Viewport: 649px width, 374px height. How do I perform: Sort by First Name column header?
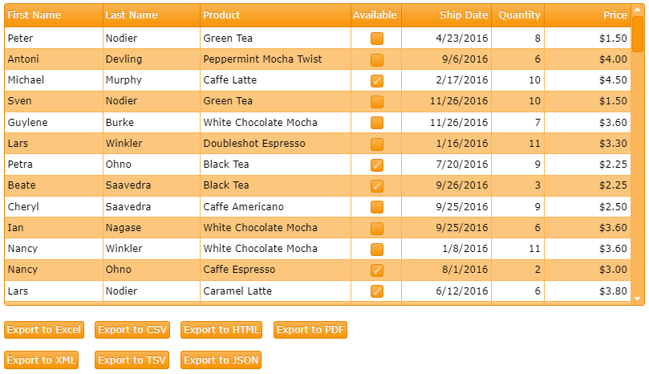[54, 15]
